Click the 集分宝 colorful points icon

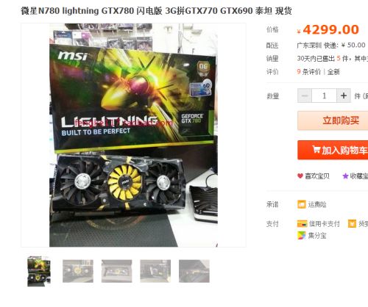[x=302, y=236]
